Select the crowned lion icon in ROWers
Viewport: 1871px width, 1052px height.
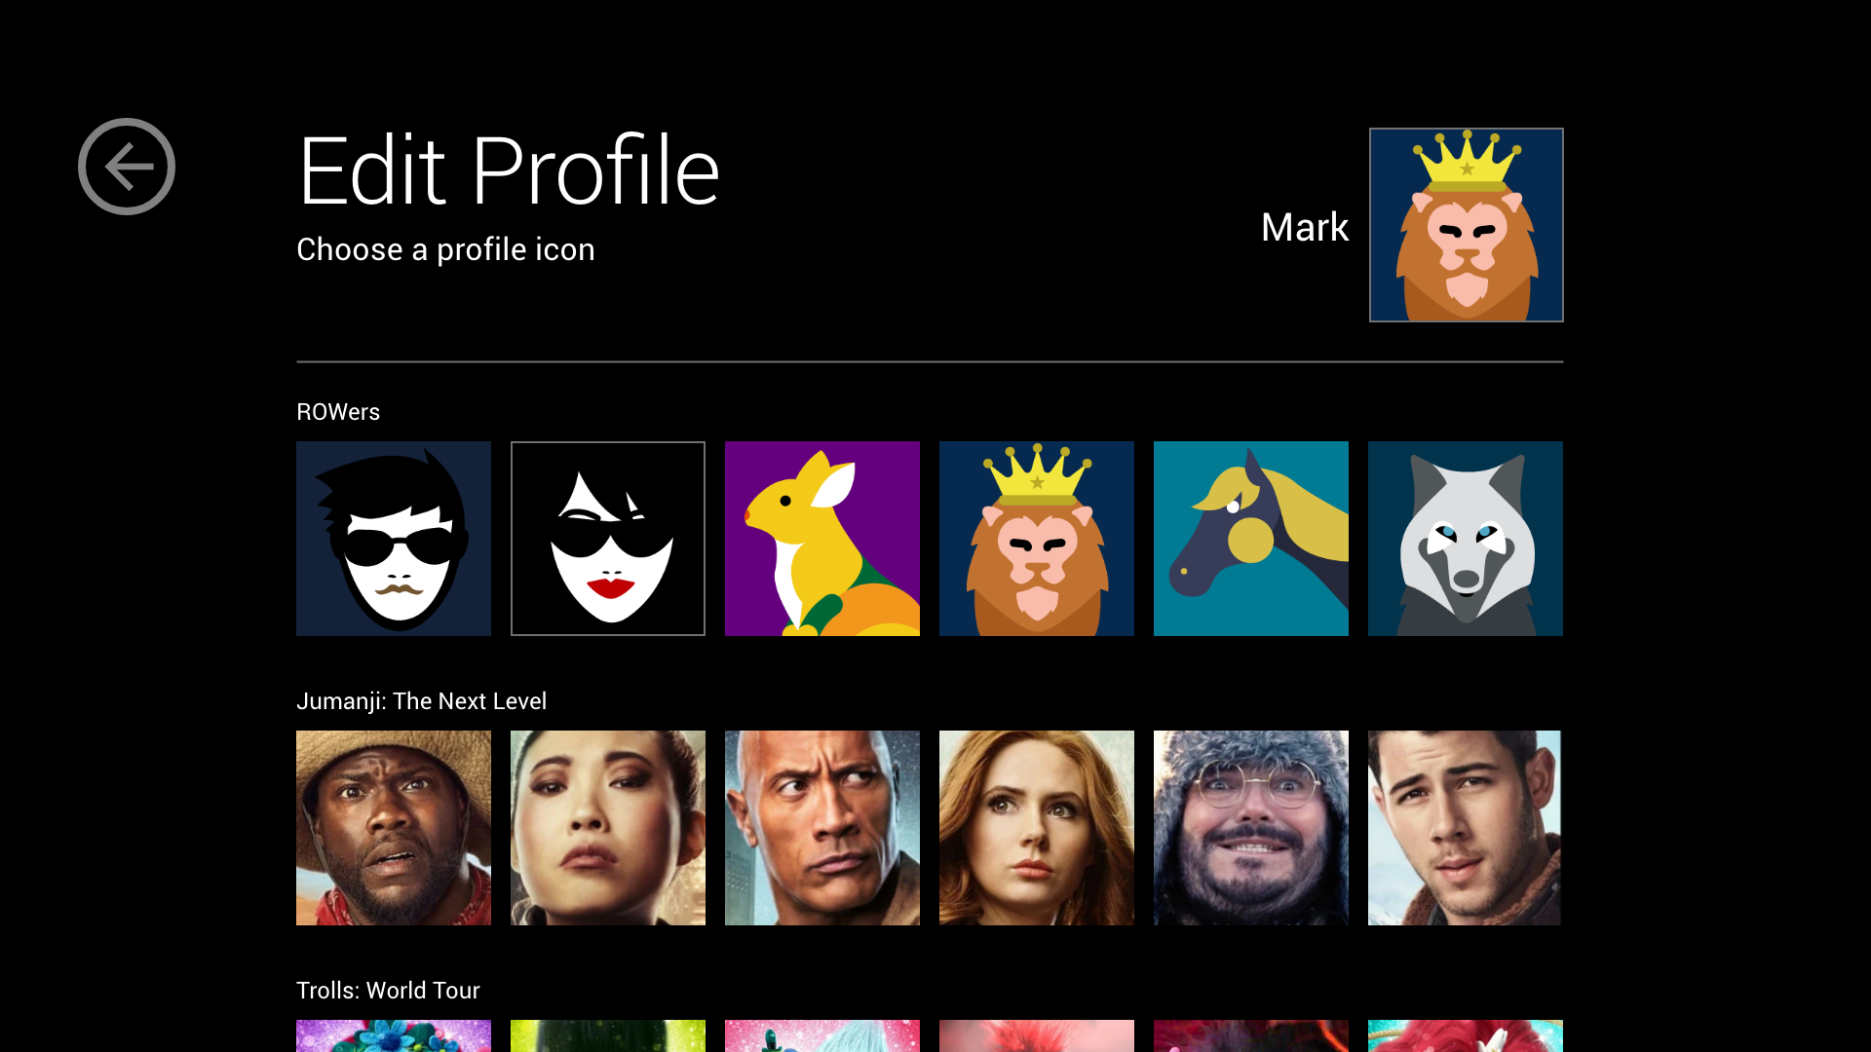pyautogui.click(x=1037, y=539)
